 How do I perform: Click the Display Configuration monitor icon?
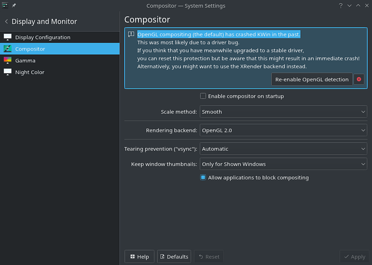click(x=8, y=37)
